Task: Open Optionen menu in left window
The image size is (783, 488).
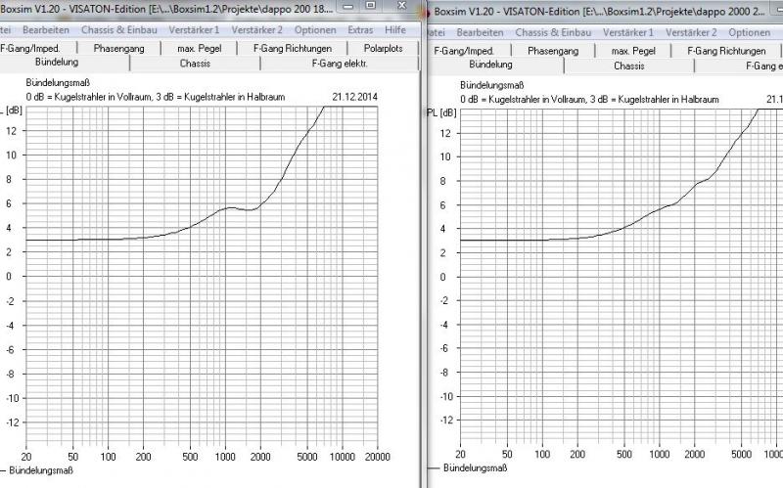Action: 315,30
